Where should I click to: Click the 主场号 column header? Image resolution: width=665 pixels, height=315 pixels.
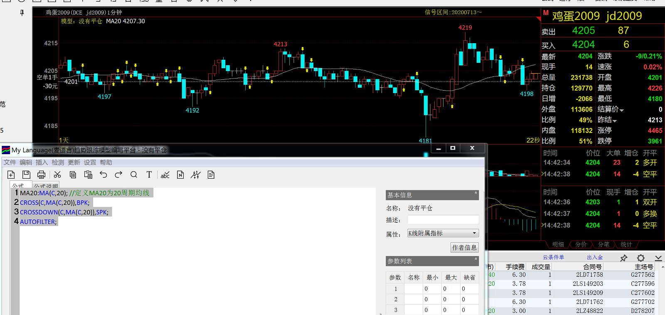643,267
